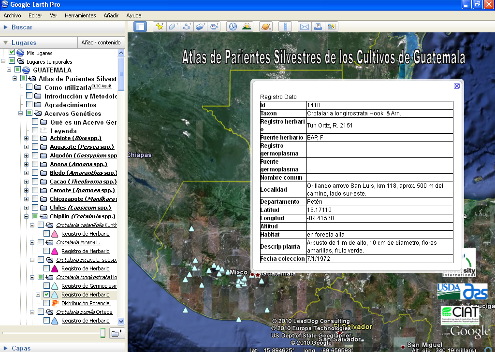
Task: Toggle sunlight across the landscape
Action: 247,27
